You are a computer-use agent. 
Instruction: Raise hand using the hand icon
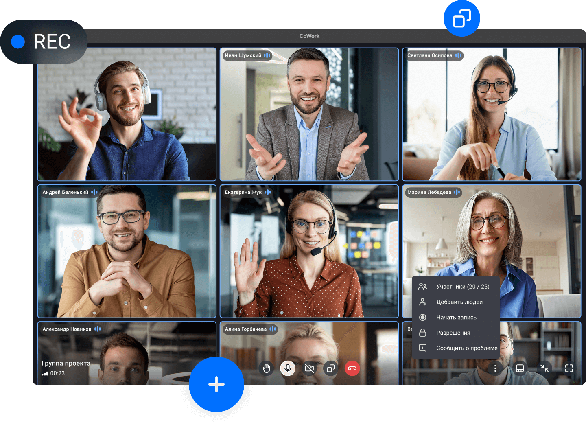click(266, 368)
